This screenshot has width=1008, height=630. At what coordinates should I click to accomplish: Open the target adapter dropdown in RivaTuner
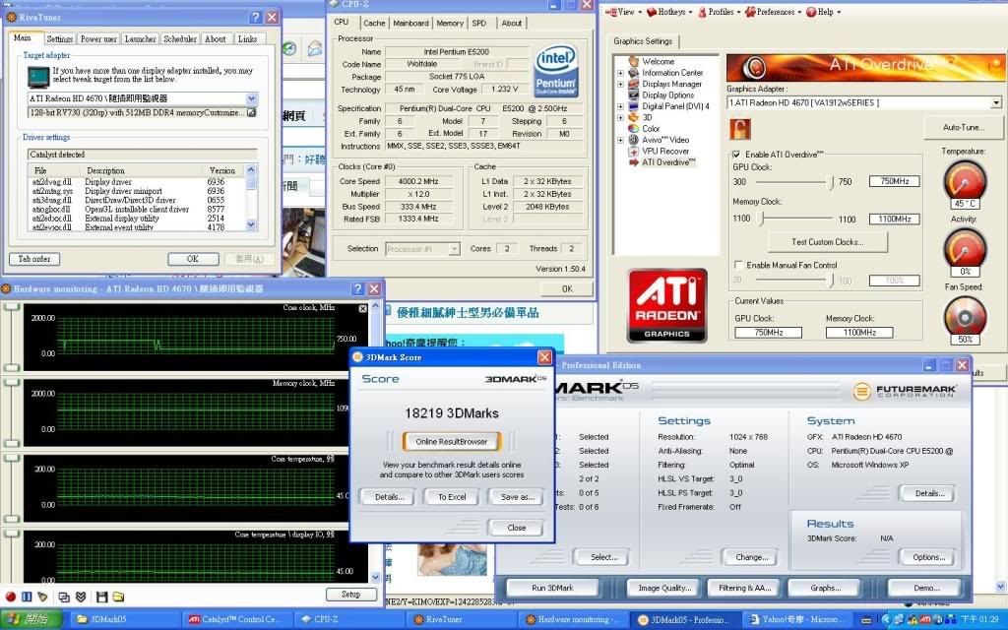pos(251,98)
